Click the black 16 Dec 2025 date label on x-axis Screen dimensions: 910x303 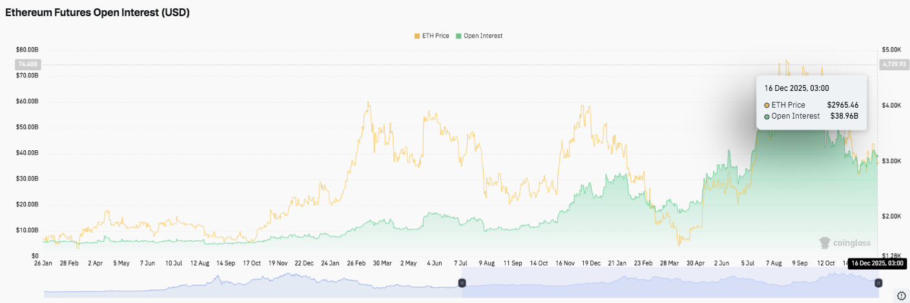point(876,264)
